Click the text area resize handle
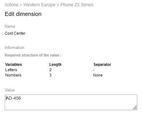Screen dimensions: 142x113 click(135, 108)
